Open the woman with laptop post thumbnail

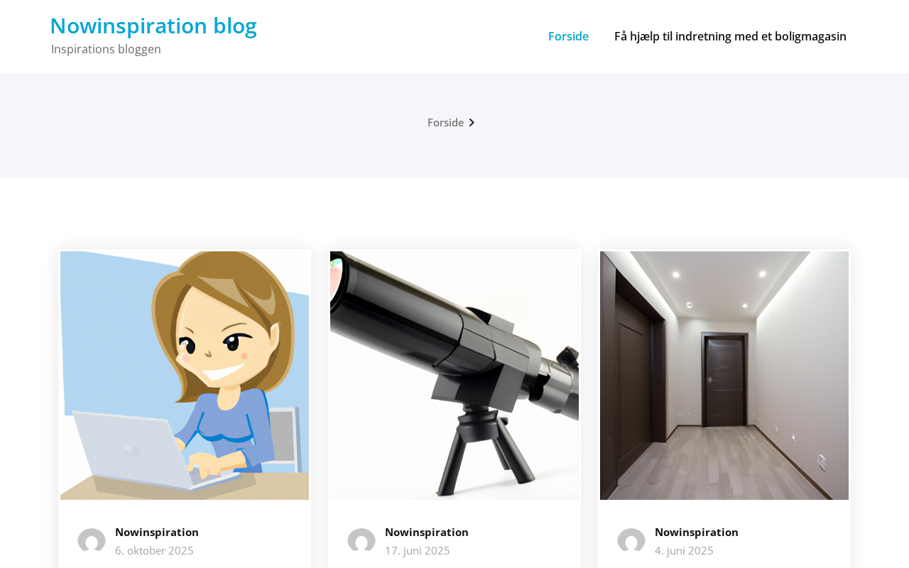185,376
